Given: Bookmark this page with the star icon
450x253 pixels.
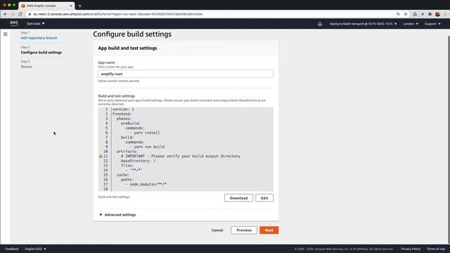Looking at the screenshot, I should coord(406,14).
